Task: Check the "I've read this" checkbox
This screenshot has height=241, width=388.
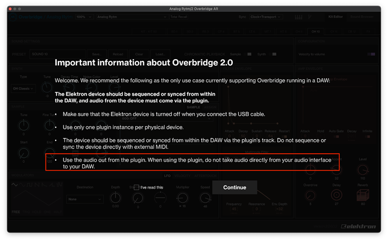Action: click(137, 188)
